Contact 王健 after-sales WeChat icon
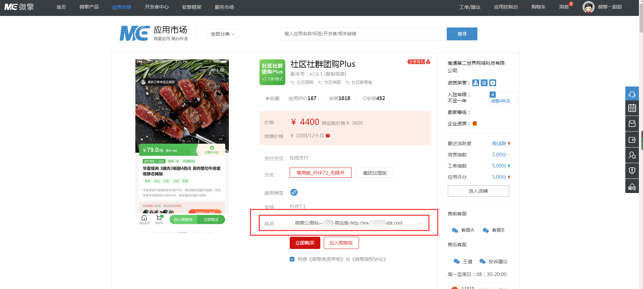643x289 pixels. [457, 261]
